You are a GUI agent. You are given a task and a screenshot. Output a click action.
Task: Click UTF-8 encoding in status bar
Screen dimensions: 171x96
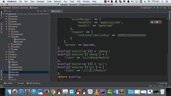161,86
